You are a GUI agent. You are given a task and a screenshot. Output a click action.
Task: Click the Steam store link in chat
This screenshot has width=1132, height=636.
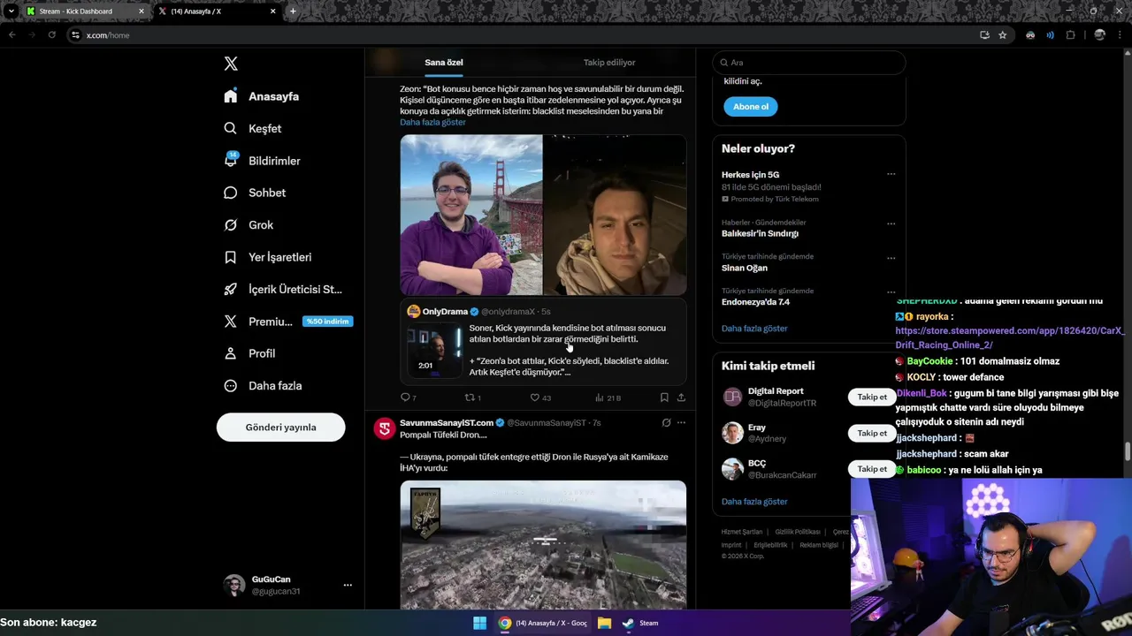point(1010,337)
